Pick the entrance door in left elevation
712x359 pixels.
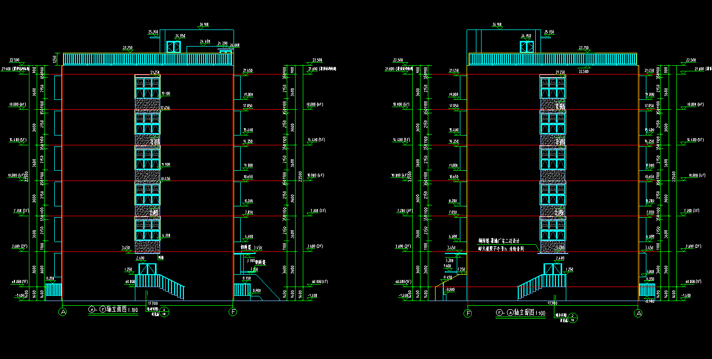147,269
